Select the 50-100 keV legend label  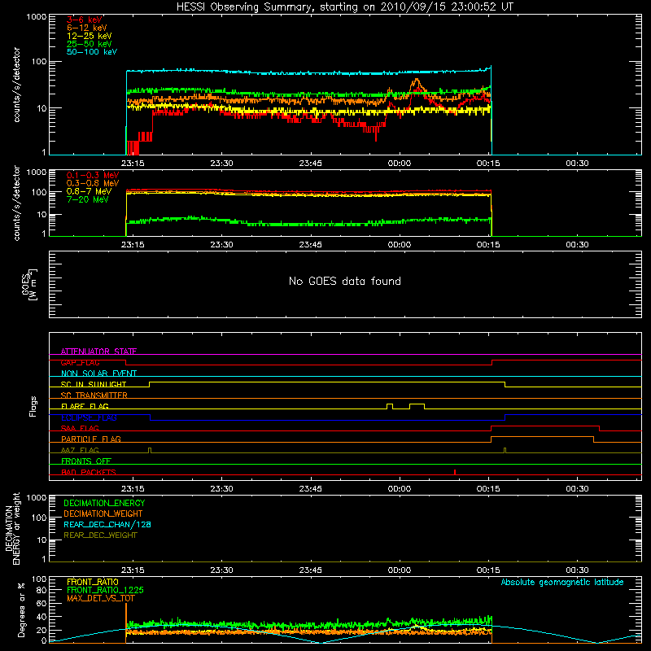click(92, 52)
